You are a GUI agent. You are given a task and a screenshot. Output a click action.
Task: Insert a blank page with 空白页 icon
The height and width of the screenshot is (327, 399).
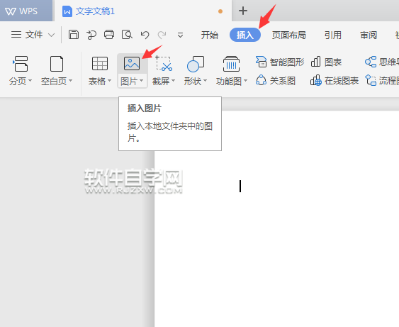click(x=57, y=64)
